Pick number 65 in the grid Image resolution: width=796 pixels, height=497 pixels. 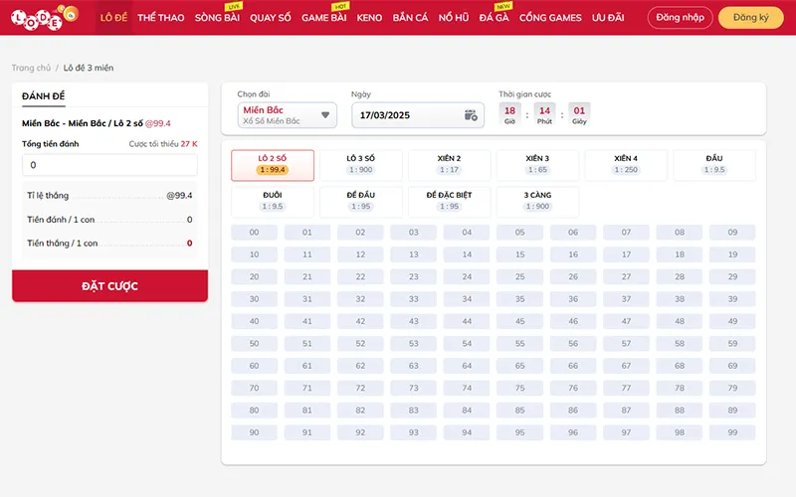(519, 366)
